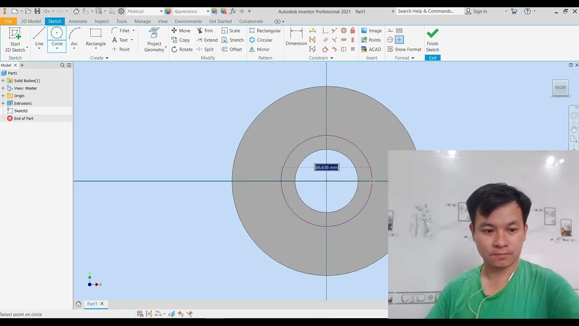
Task: Toggle Centerline format option
Action: tap(390, 40)
